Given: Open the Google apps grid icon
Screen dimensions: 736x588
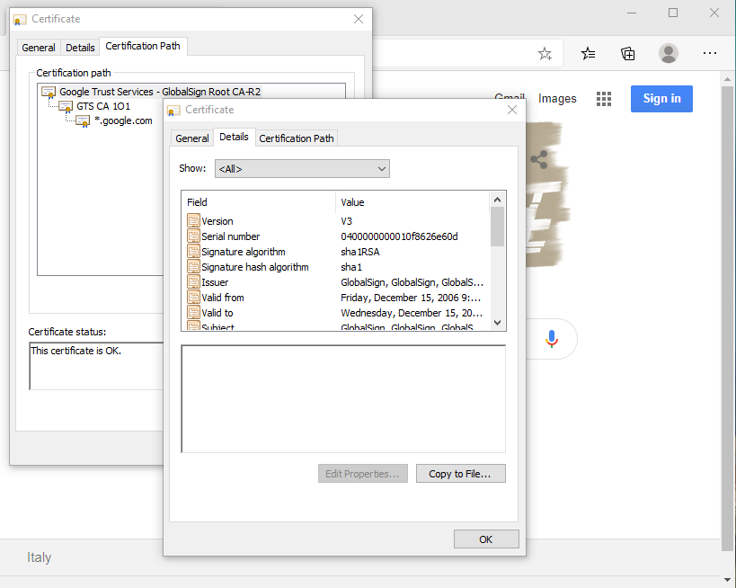Looking at the screenshot, I should (x=604, y=99).
